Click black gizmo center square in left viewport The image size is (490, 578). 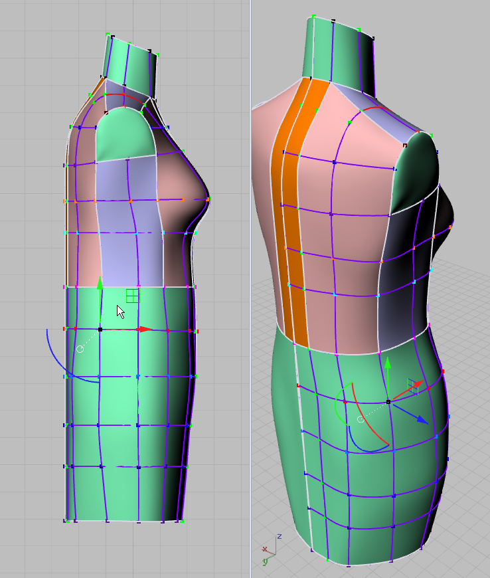point(100,329)
